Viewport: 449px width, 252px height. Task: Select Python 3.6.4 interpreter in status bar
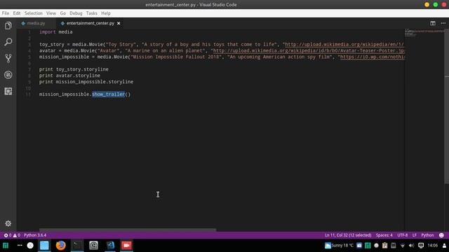[x=35, y=235]
